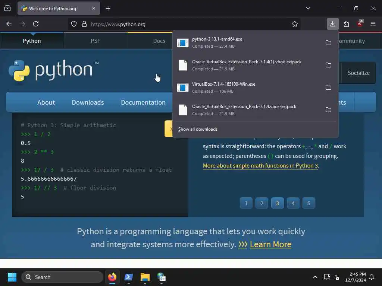Screen dimensions: 382x286
Task: Select active slide 3 in the carousel
Action: pyautogui.click(x=278, y=203)
